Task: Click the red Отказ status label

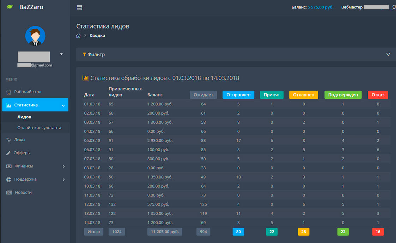Action: coord(378,95)
